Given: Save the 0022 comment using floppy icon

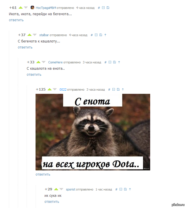Looking at the screenshot, I should [x=118, y=90].
